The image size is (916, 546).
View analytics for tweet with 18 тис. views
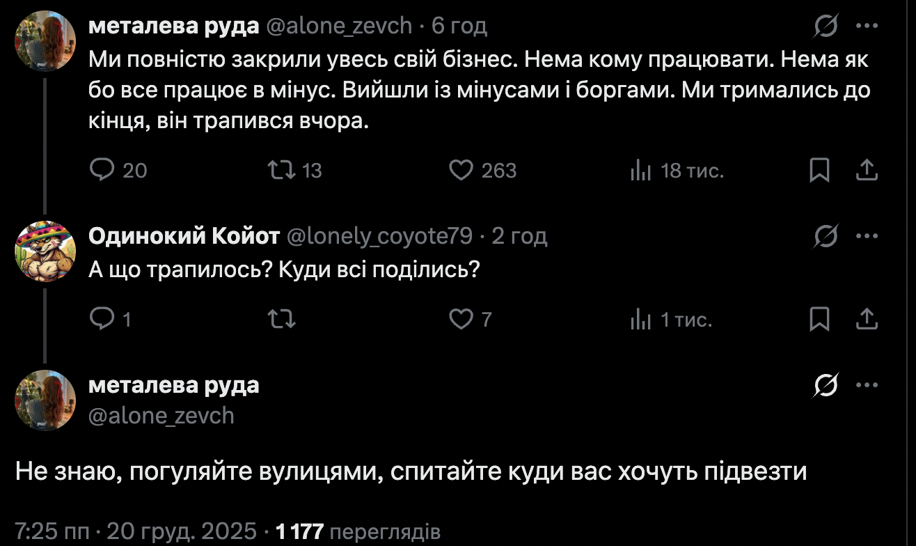point(640,170)
